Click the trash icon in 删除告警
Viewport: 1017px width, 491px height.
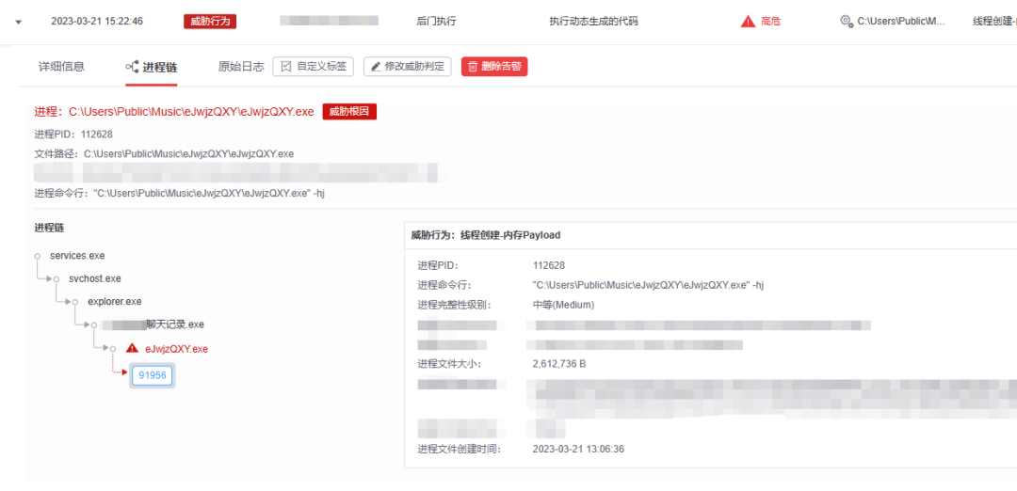coord(473,67)
